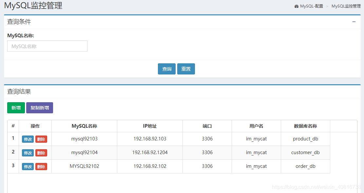364x193 pixels.
Task: Click port 3306 in mysql92103 row
Action: tap(207, 138)
